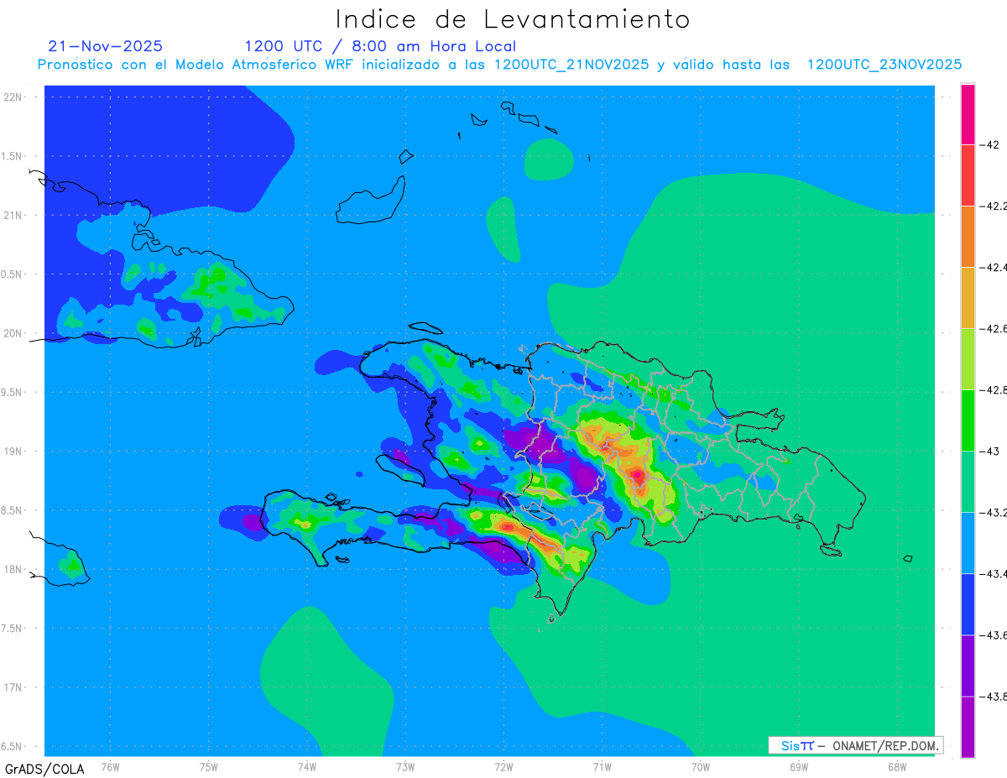The height and width of the screenshot is (778, 1007).
Task: Click the "69W" longitude label
Action: coord(799,766)
